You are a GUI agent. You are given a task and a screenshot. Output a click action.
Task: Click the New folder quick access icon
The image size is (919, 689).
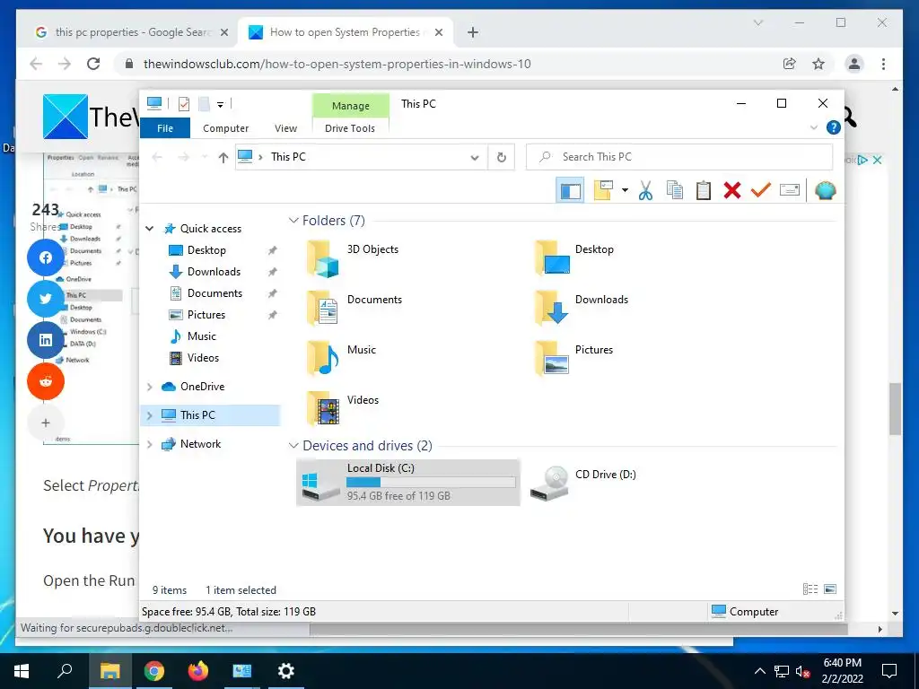point(204,104)
